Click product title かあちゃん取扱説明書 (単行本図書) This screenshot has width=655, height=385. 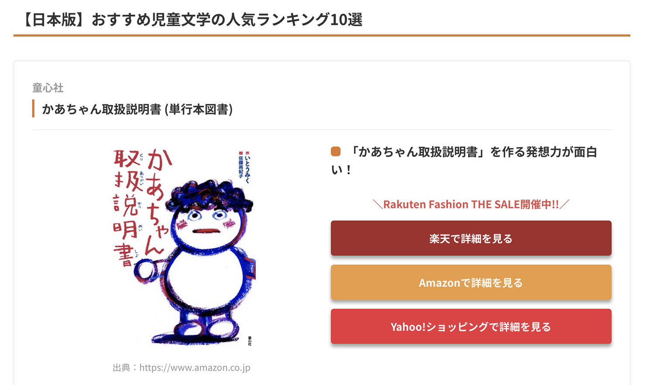pos(138,109)
